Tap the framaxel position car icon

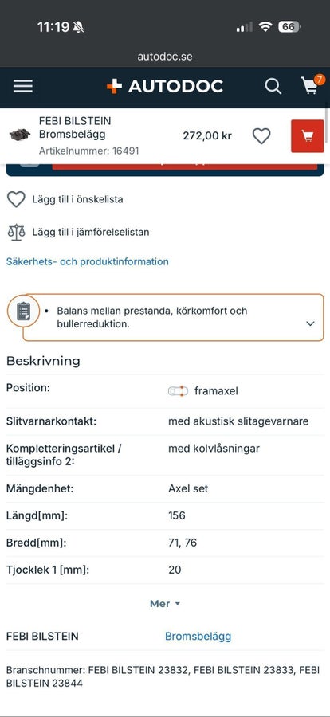click(x=178, y=391)
